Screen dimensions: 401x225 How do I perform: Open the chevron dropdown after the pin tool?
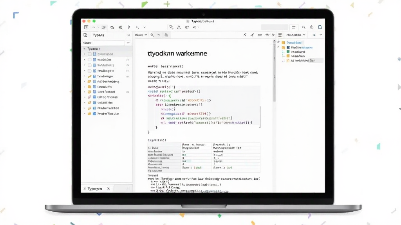pos(145,27)
